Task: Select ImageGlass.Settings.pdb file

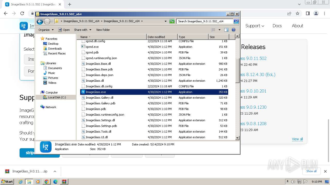Action: click(154, 126)
